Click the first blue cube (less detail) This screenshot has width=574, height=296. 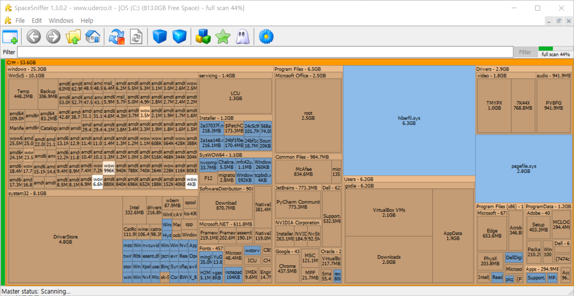tap(160, 37)
